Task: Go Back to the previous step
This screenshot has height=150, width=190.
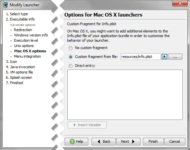Action: (103, 141)
